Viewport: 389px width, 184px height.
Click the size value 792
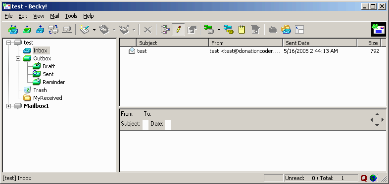pyautogui.click(x=375, y=51)
